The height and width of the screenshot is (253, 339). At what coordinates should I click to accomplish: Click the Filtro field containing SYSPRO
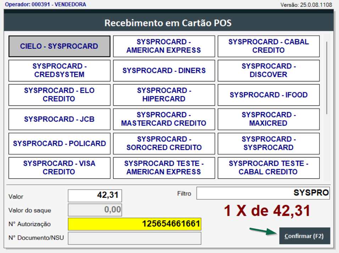pyautogui.click(x=263, y=193)
